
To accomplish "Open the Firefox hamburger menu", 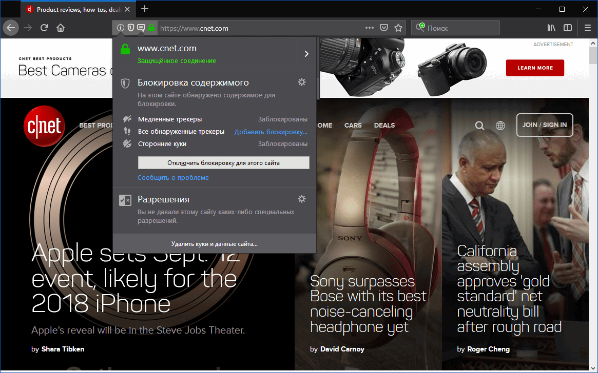I will pyautogui.click(x=587, y=28).
